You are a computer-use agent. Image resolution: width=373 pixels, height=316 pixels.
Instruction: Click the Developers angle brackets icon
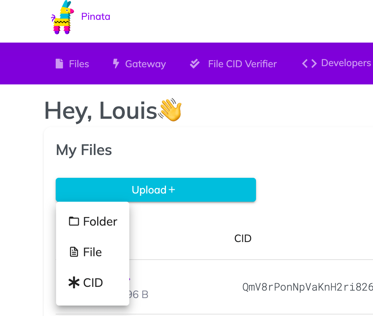[x=309, y=63]
